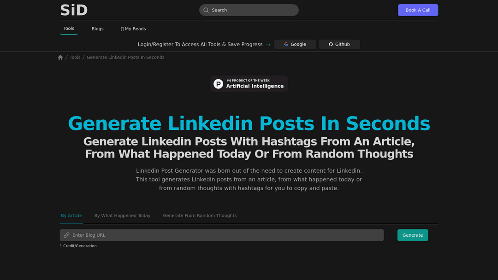Click Generate Linkedin Posts In Seconds breadcrumb

point(125,58)
